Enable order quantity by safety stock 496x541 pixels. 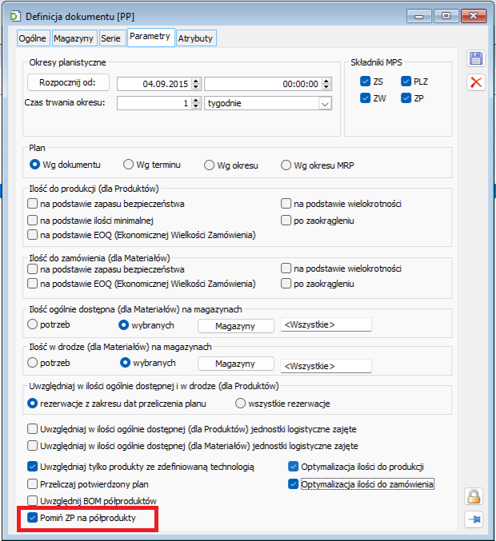click(33, 269)
